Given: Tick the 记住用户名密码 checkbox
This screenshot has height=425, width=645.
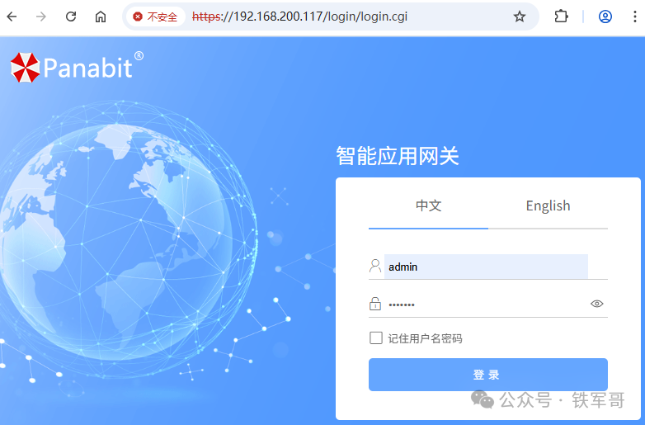Looking at the screenshot, I should point(375,338).
